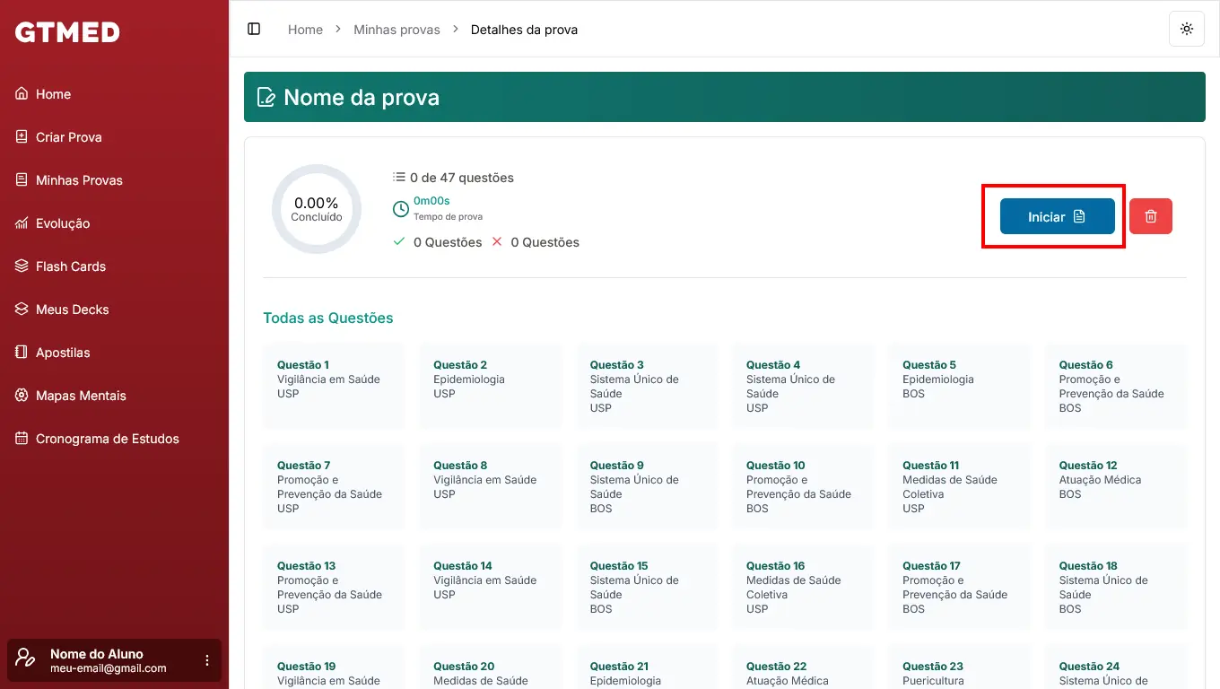Screen dimensions: 1220x689
Task: Navigate to Minhas provas breadcrumb
Action: 396,30
